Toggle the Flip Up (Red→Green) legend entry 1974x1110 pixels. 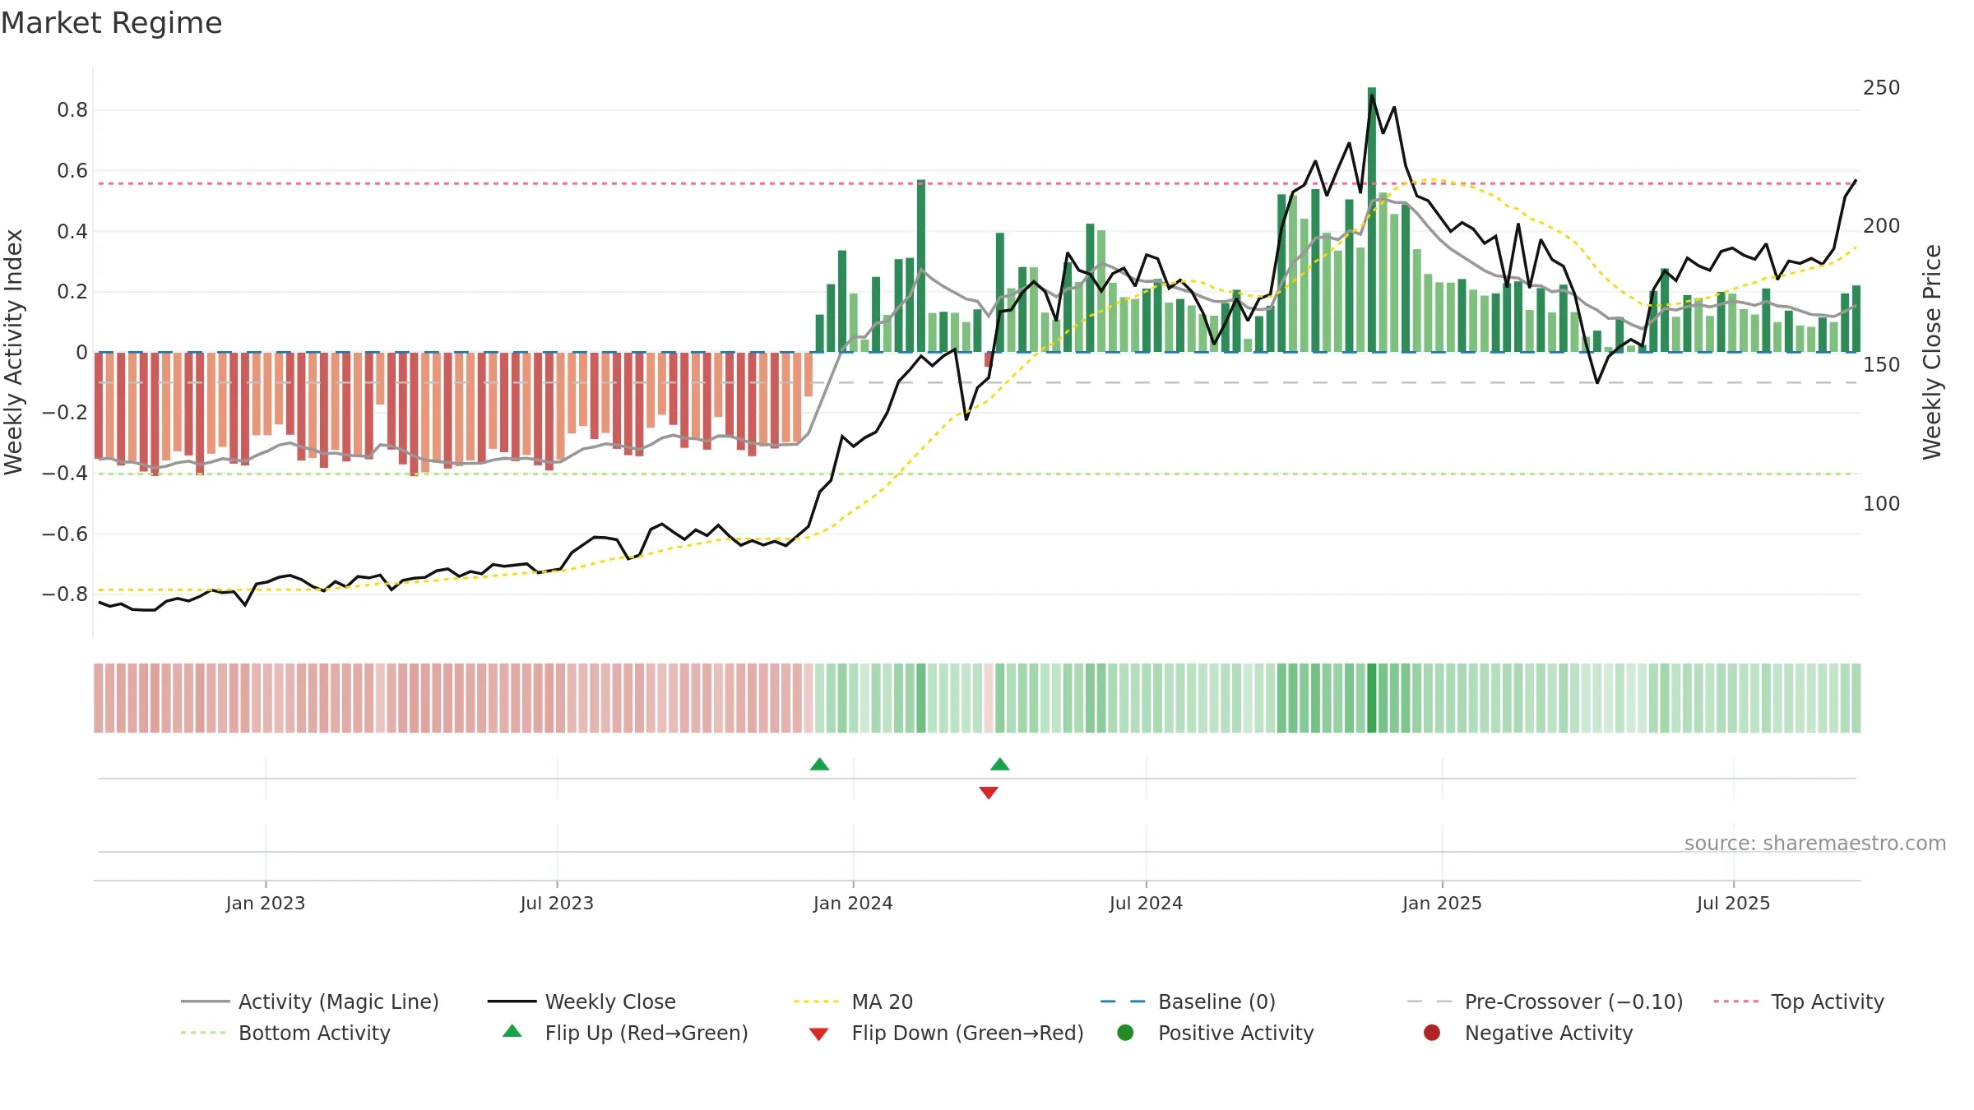[625, 1033]
